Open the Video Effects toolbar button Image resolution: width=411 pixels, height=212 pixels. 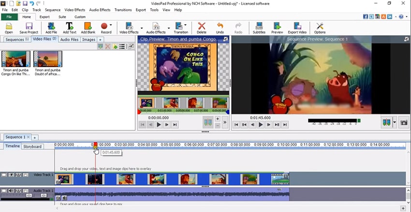(129, 28)
